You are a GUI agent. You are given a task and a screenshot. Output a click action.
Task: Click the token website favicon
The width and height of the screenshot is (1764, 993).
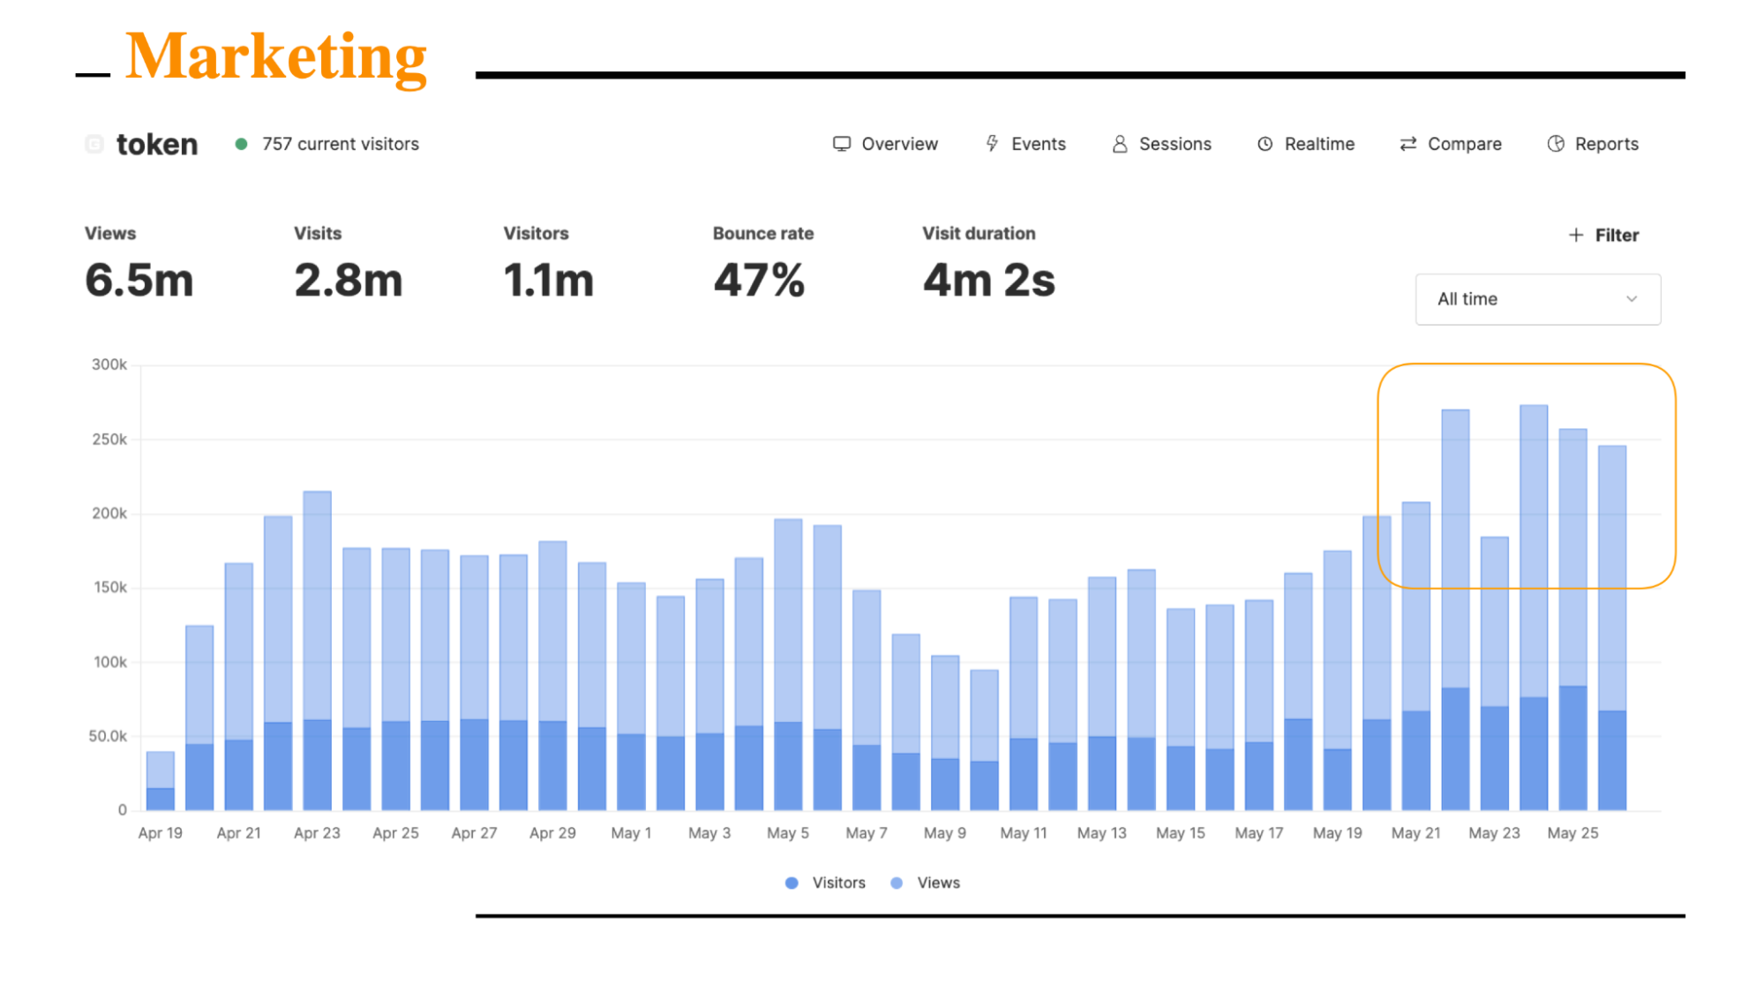(94, 144)
